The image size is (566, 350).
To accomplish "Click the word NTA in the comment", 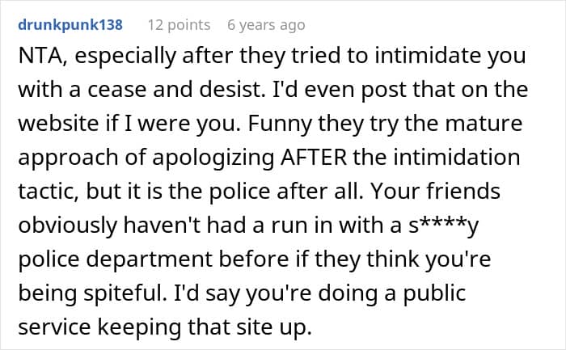I will tap(36, 57).
